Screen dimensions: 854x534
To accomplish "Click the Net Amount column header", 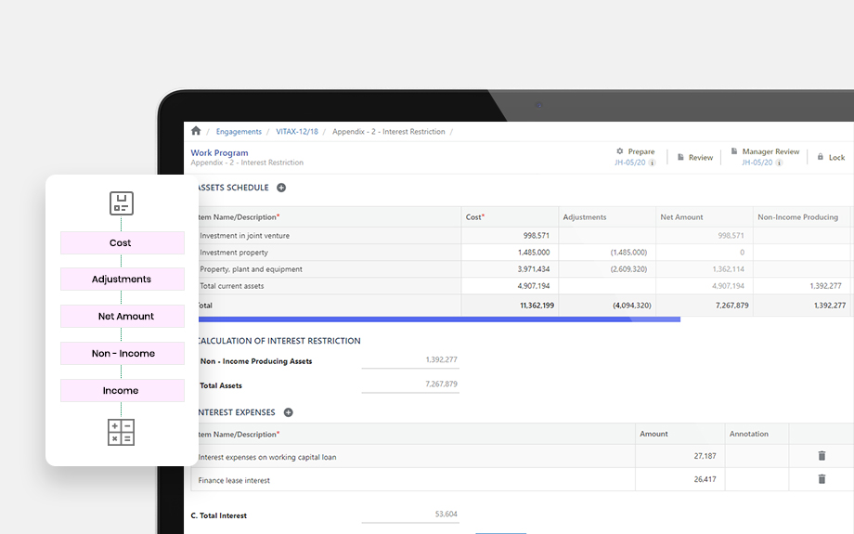I will point(705,217).
